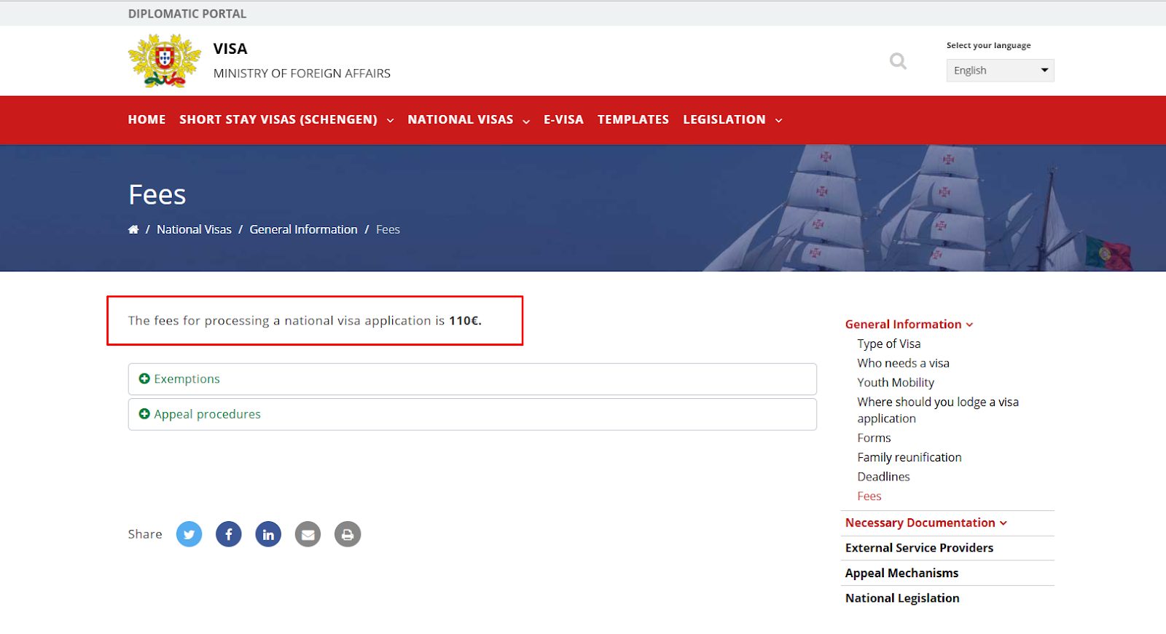Open Who needs a visa link

pyautogui.click(x=903, y=363)
